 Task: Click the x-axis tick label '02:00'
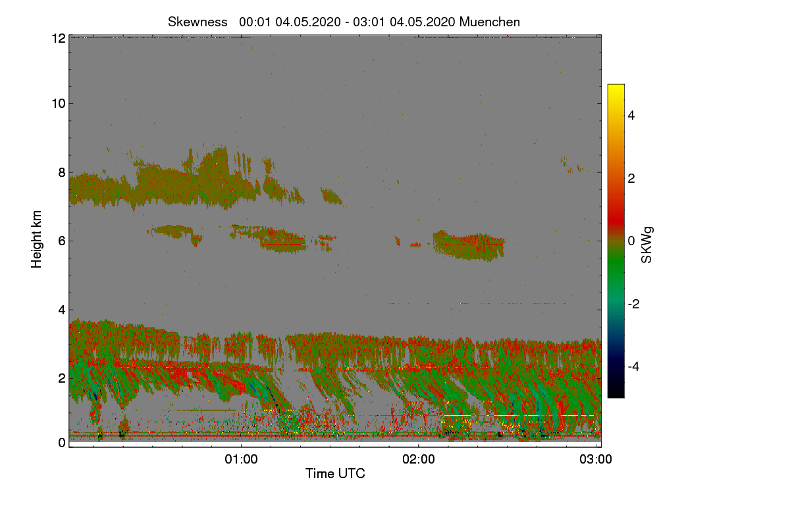coord(418,460)
